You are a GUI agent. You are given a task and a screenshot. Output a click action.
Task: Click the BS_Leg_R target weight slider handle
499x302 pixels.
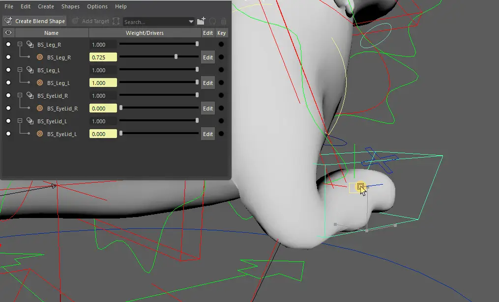[x=176, y=57]
